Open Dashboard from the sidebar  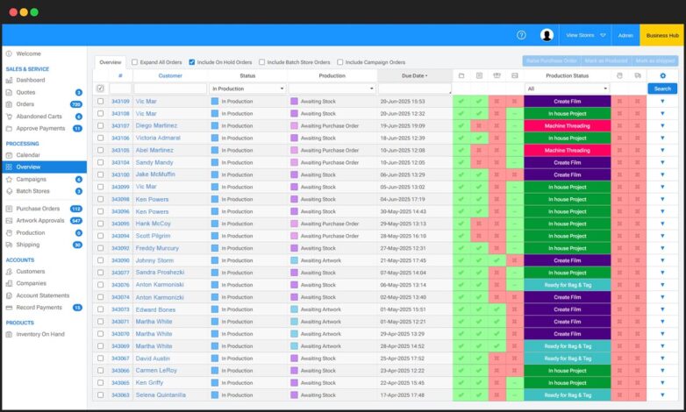[x=30, y=80]
